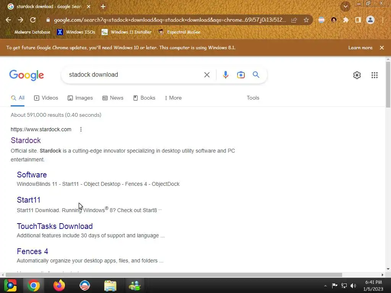Show hidden system tray icons
The width and height of the screenshot is (391, 293).
tap(325, 286)
